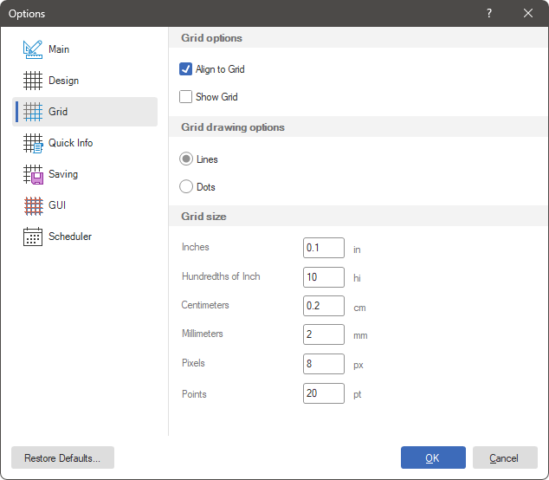Focus the Pixels grid size input
Image resolution: width=549 pixels, height=480 pixels.
click(324, 364)
